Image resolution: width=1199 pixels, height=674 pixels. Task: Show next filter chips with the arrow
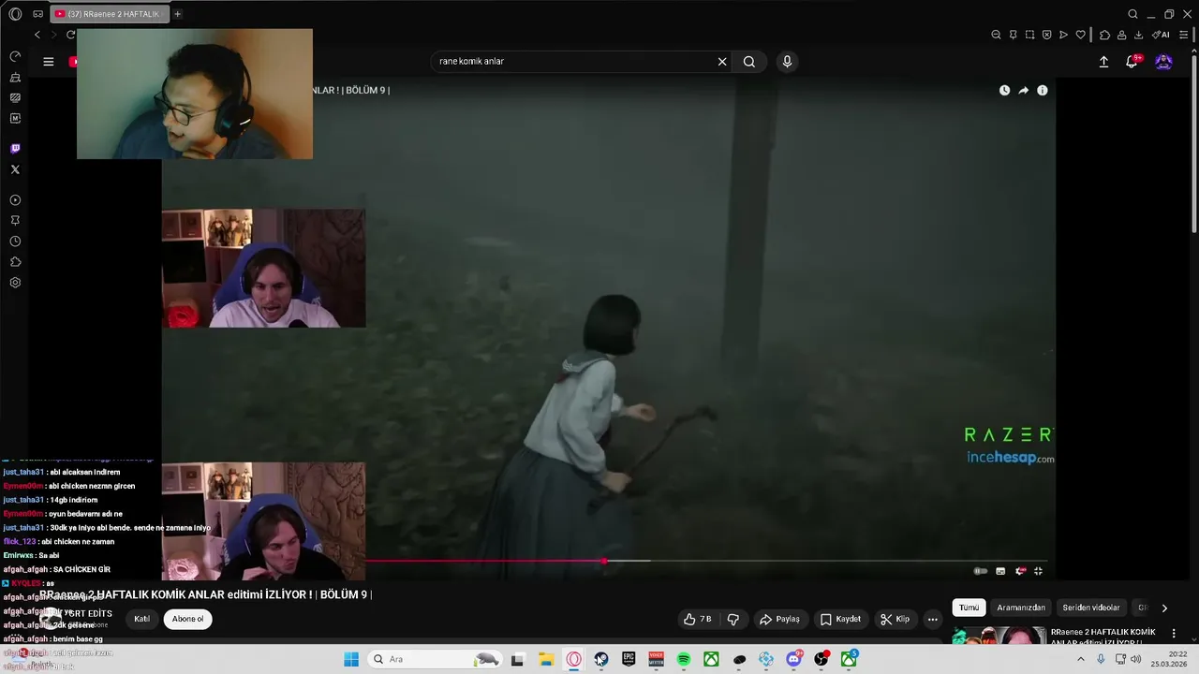[1164, 608]
